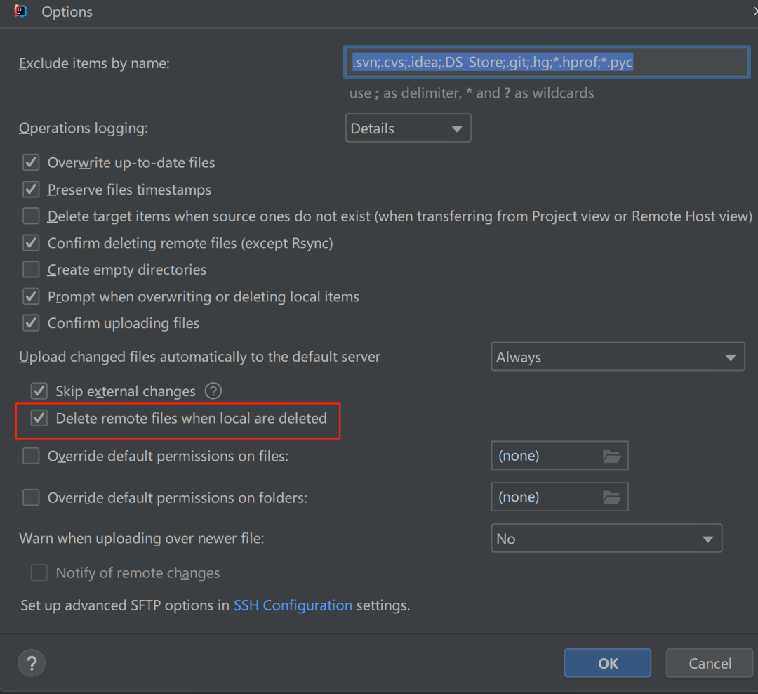Enable Delete target items when source missing
The image size is (758, 694).
[31, 216]
